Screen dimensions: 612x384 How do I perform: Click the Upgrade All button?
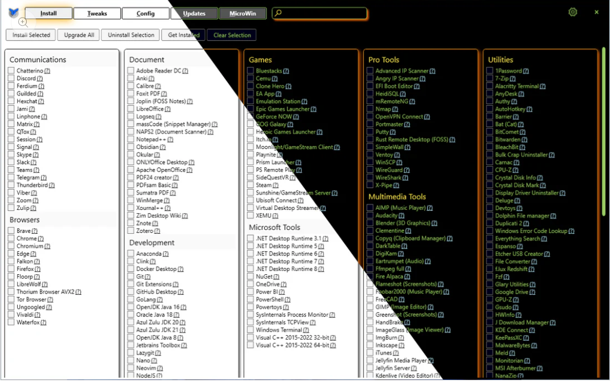click(x=79, y=35)
